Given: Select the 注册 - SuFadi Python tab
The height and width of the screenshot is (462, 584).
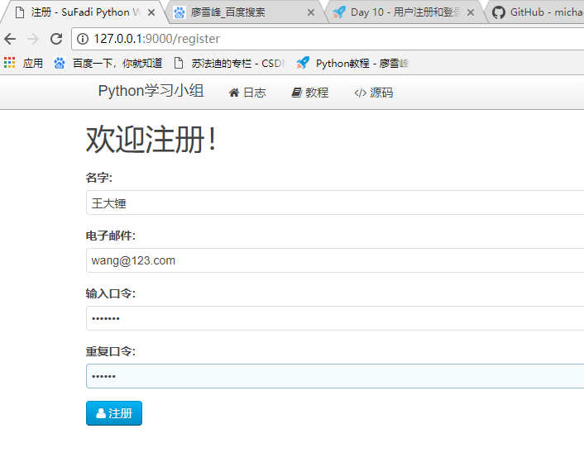Looking at the screenshot, I should click(85, 12).
